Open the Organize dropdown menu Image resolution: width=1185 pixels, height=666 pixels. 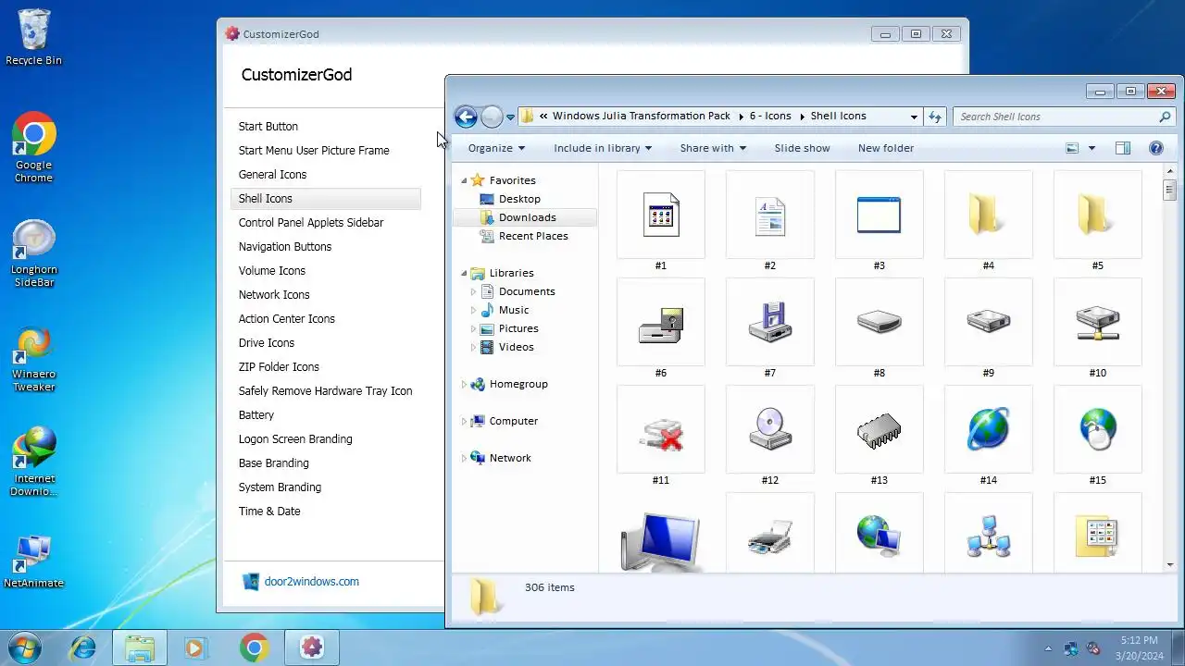click(x=496, y=148)
